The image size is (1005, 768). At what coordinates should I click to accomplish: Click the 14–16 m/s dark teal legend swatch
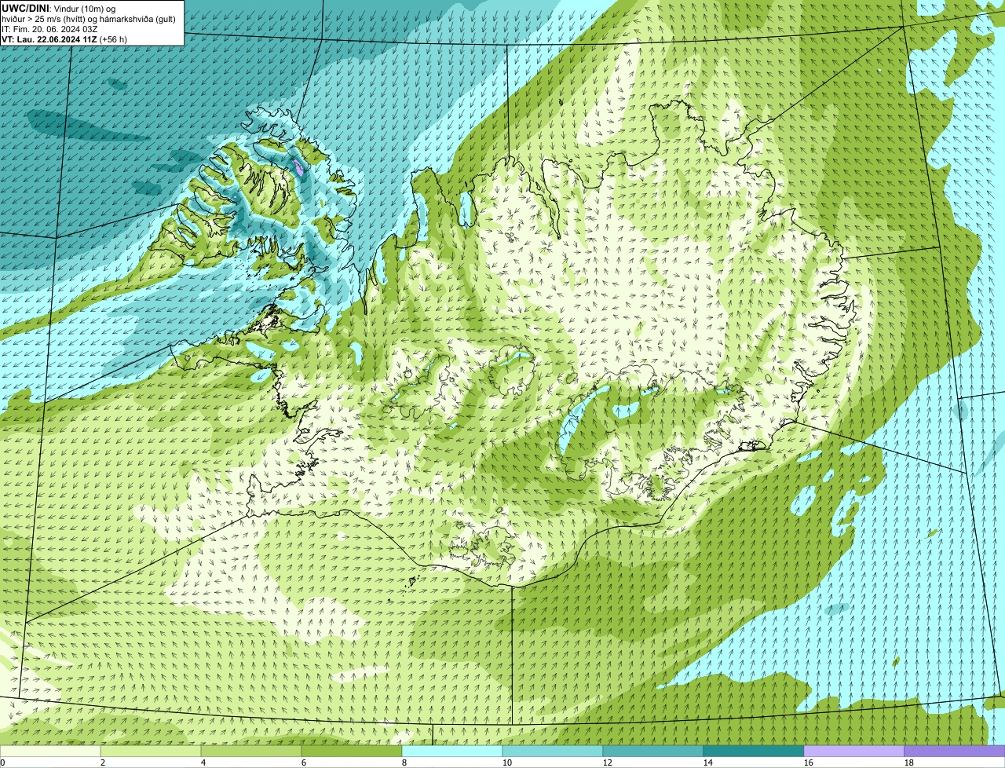(754, 751)
